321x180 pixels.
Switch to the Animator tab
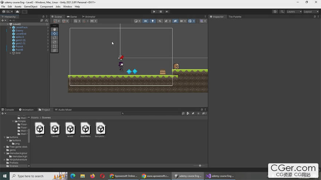89,17
